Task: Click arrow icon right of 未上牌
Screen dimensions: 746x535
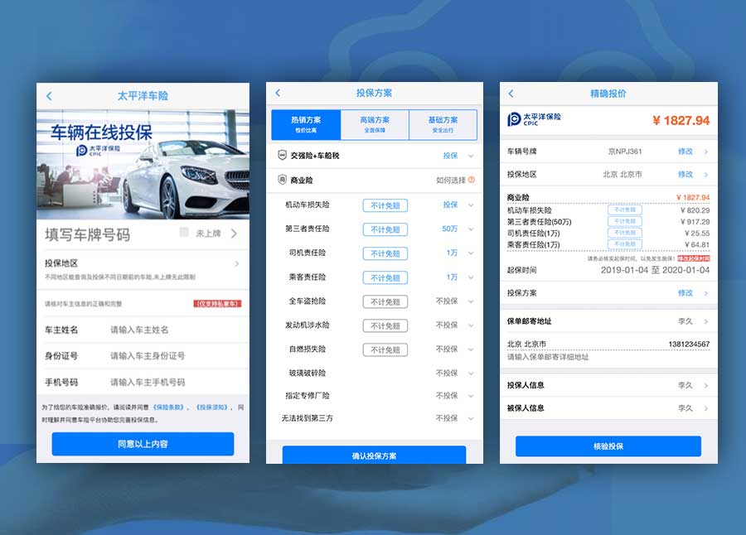Action: tap(234, 234)
